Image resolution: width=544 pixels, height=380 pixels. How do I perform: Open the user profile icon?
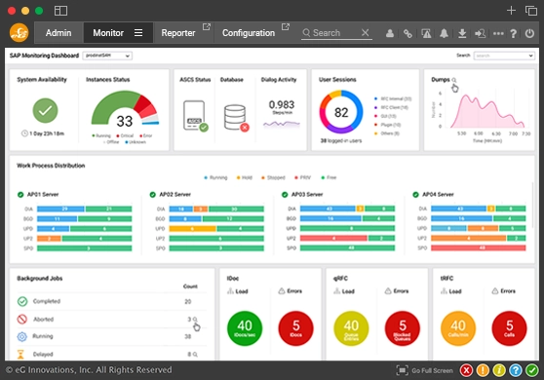(x=390, y=33)
